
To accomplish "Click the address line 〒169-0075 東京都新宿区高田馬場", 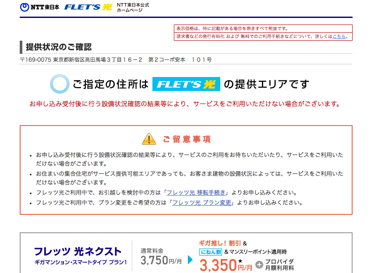I will 116,59.
